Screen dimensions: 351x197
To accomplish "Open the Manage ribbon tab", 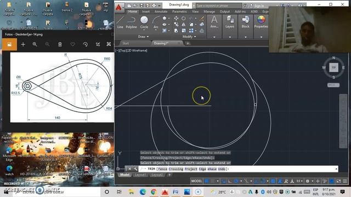I will (209, 11).
